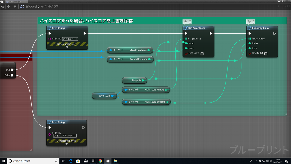
Task: Click the forward navigation arrow
Action: tap(14, 6)
